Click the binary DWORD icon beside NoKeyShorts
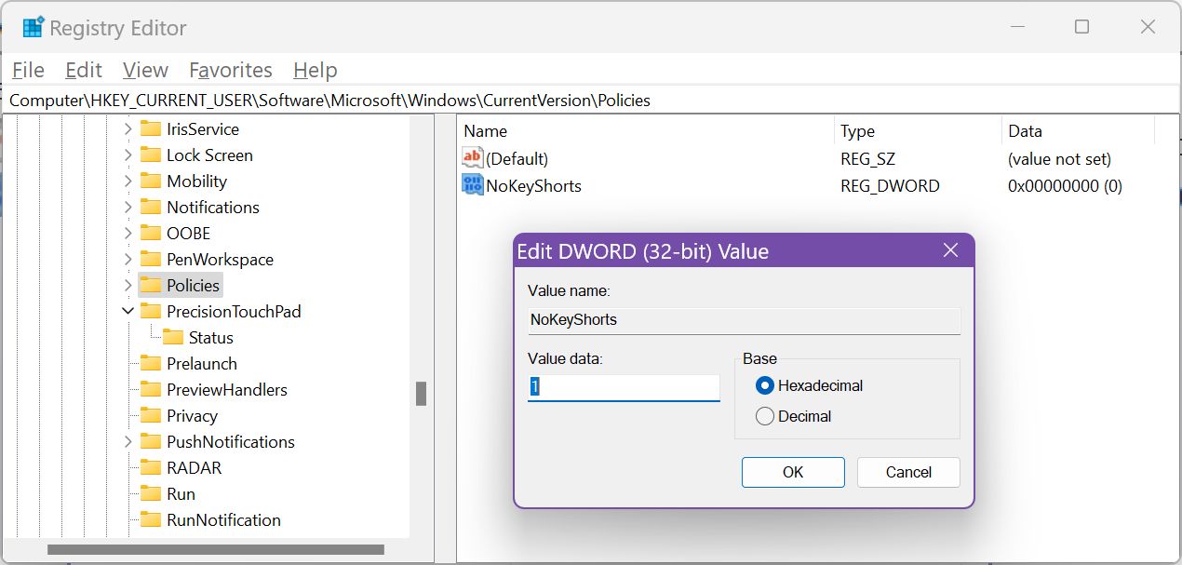 click(x=472, y=185)
